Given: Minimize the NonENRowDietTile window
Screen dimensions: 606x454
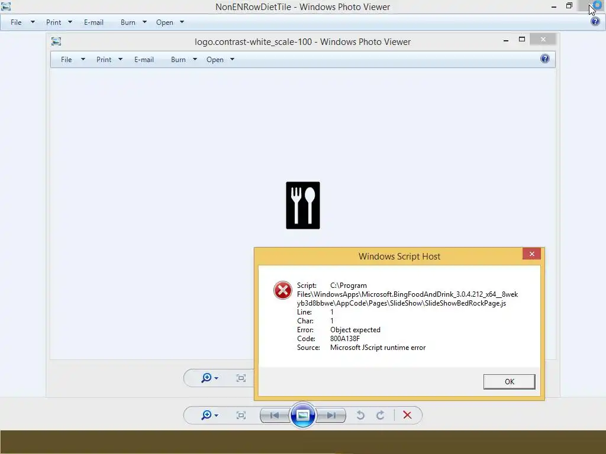Looking at the screenshot, I should tap(554, 7).
